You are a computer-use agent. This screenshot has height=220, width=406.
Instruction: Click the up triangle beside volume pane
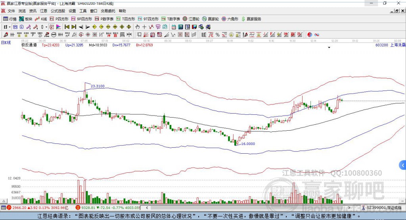pyautogui.click(x=4, y=201)
